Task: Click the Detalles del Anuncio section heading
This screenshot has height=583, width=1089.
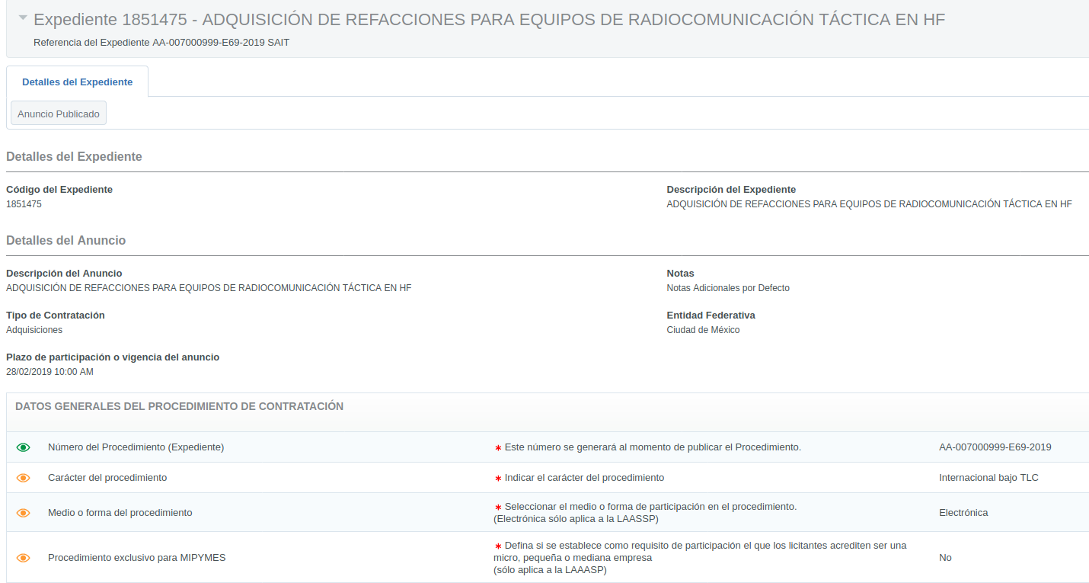Action: click(x=65, y=241)
